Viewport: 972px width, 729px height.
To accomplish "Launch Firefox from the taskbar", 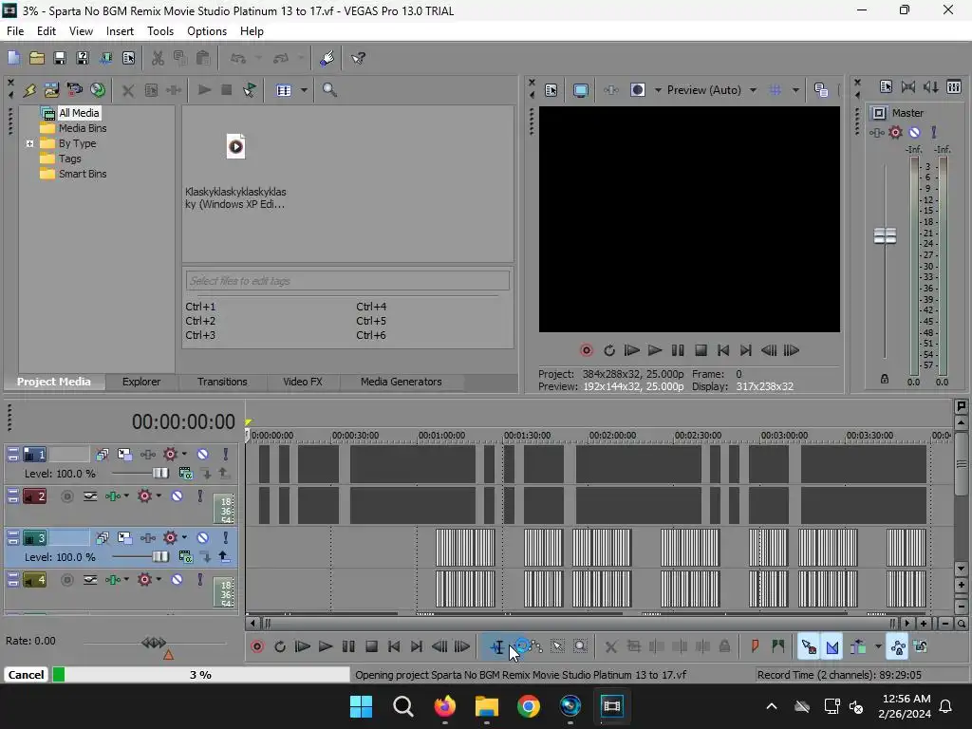I will (444, 706).
